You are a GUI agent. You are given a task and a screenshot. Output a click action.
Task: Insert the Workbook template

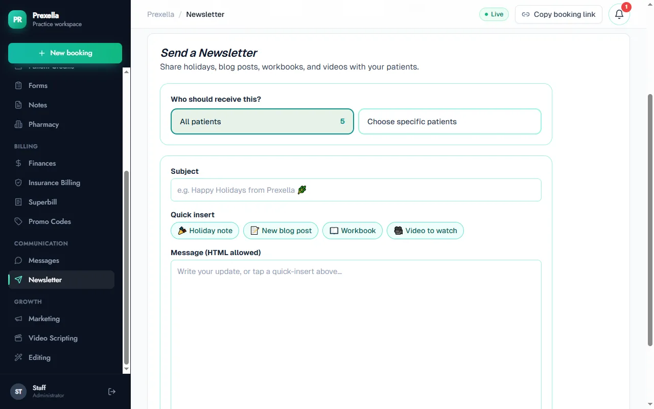pyautogui.click(x=353, y=231)
